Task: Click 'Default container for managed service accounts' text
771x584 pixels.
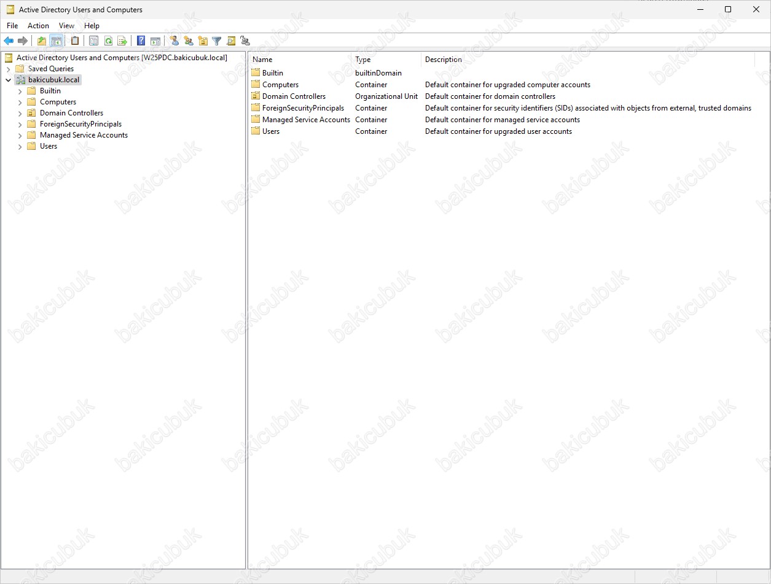Action: 503,120
